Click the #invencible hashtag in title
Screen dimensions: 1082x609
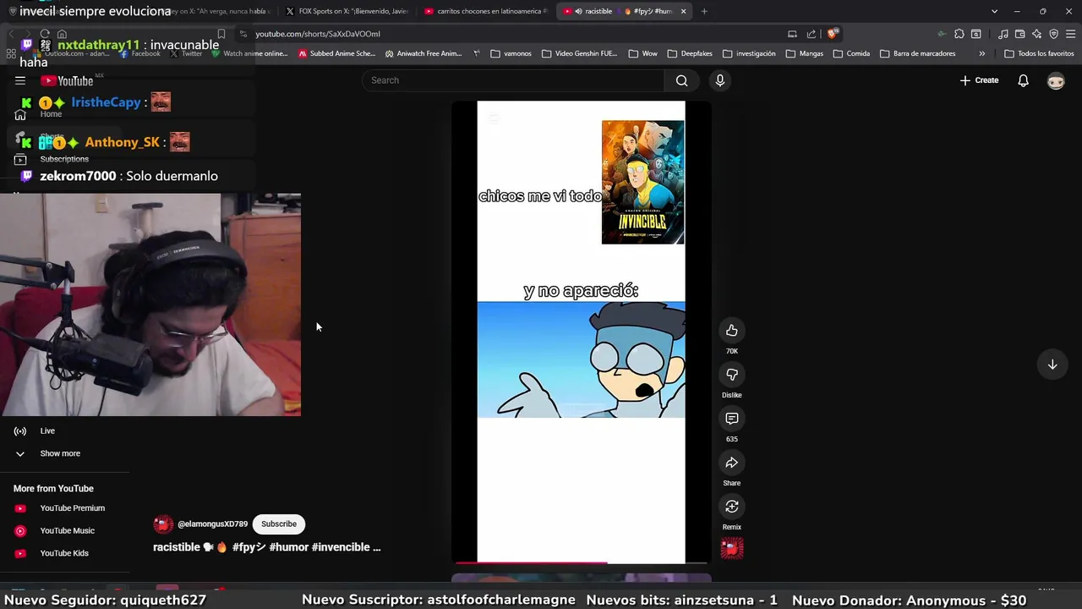pyautogui.click(x=341, y=547)
